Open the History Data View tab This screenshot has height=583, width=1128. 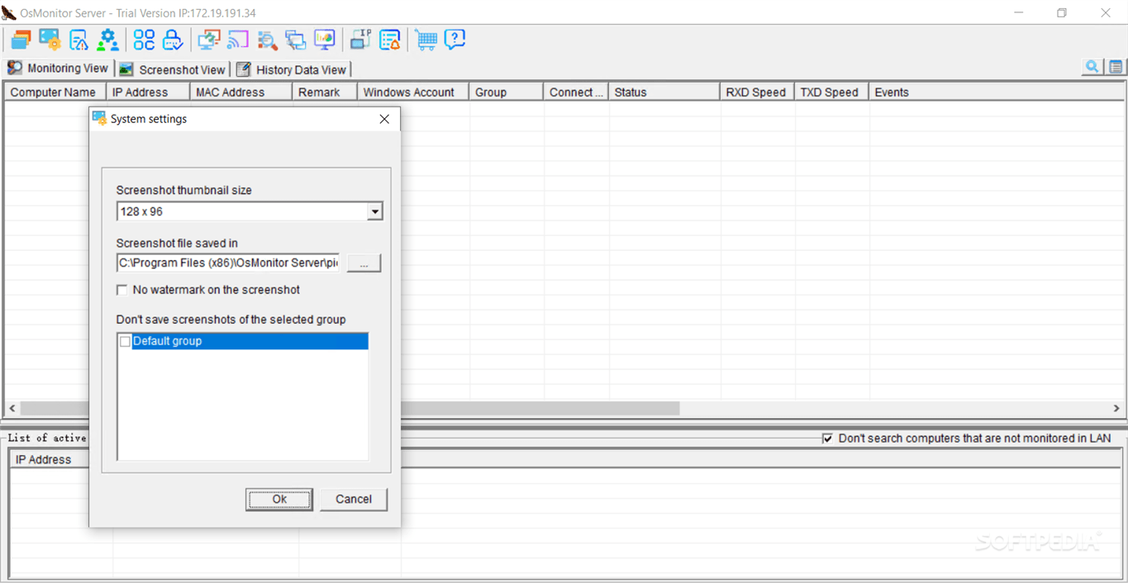[292, 69]
